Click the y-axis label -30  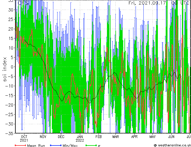coord(10,124)
